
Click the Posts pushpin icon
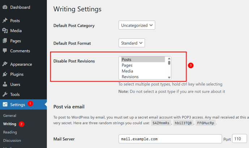click(5, 21)
